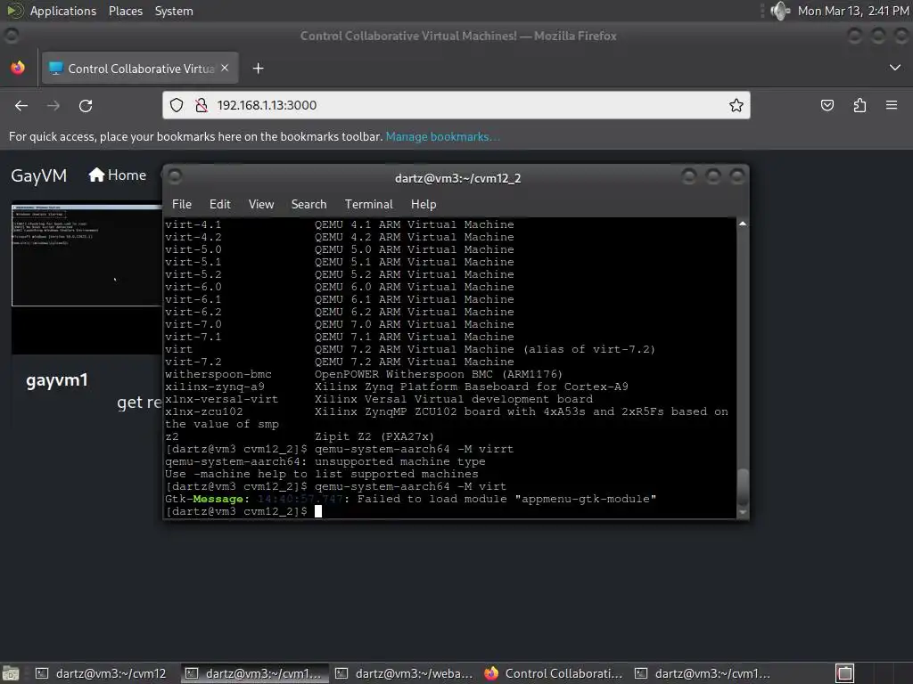Click the GayVM site title

click(39, 175)
